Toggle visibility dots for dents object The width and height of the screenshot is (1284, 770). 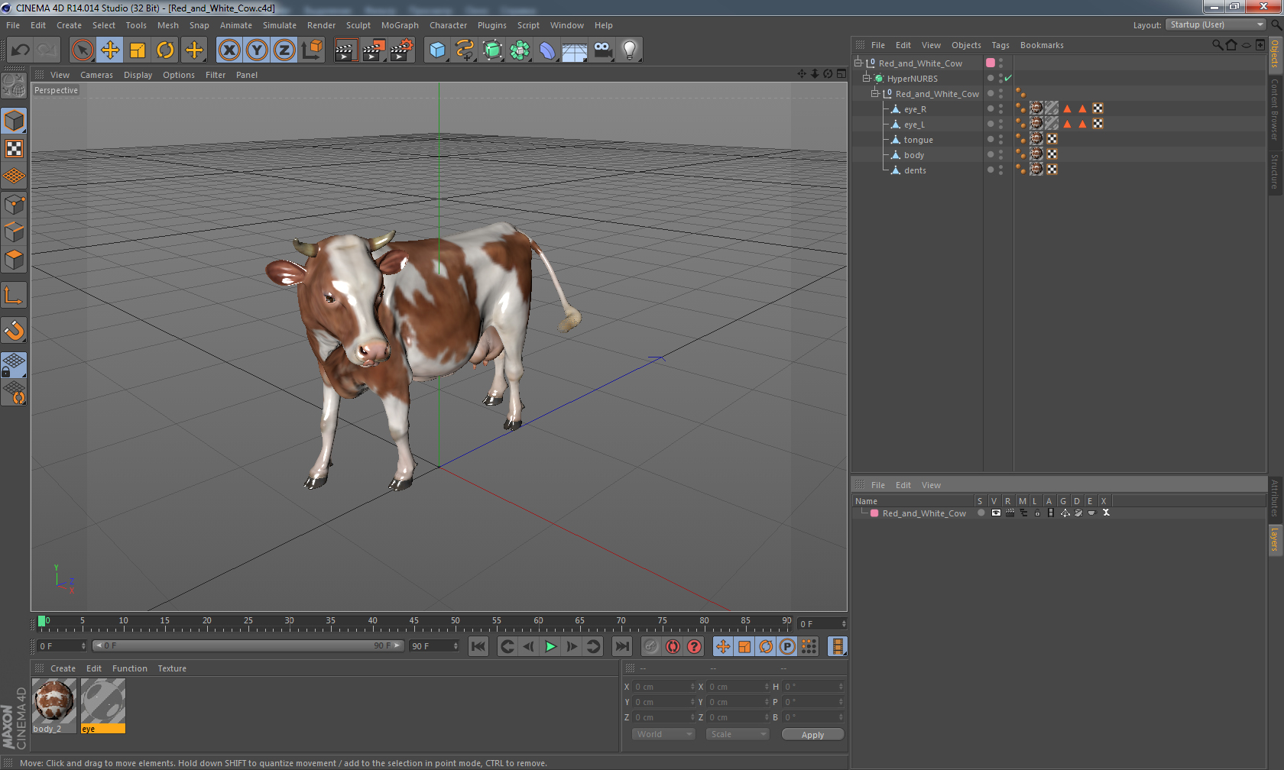coord(1000,170)
